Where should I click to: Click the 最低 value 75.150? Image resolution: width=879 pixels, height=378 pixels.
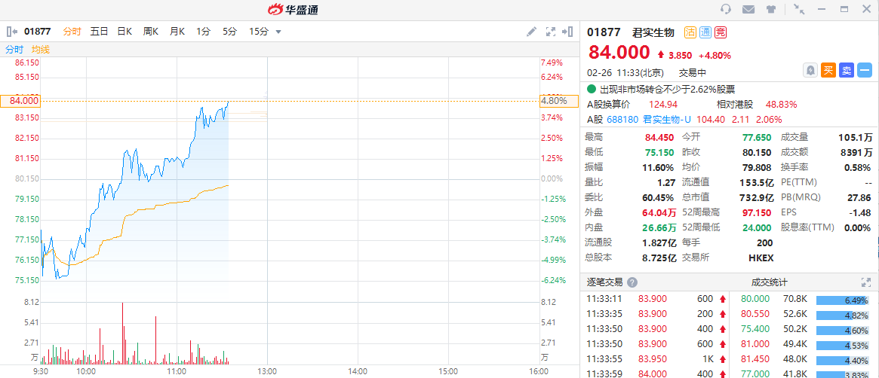pyautogui.click(x=659, y=152)
